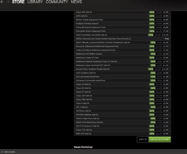This screenshot has width=187, height=154.
Task: Open US Community Asset Pack
Action: point(122,77)
